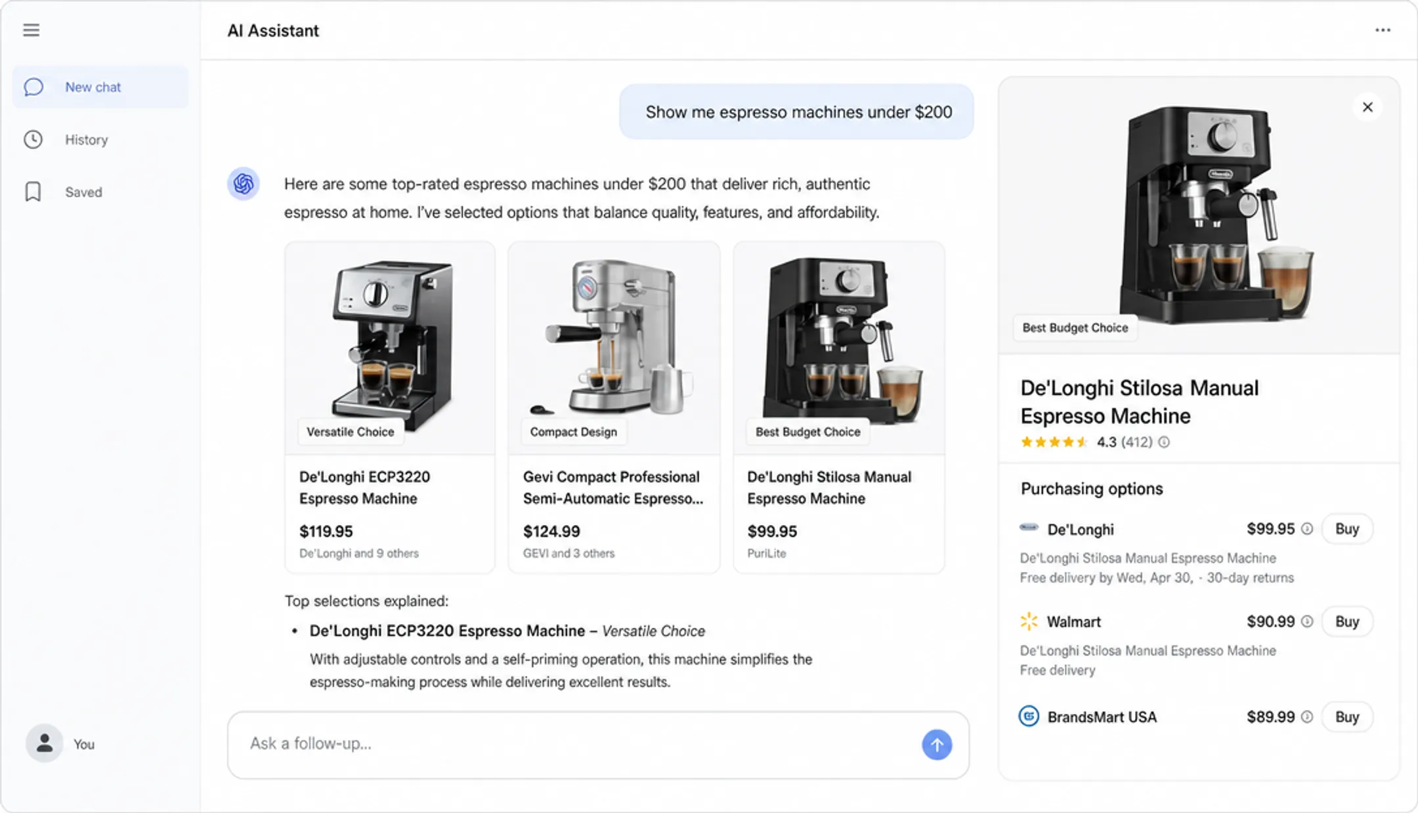Click the detail panel product title heading

click(x=1139, y=402)
